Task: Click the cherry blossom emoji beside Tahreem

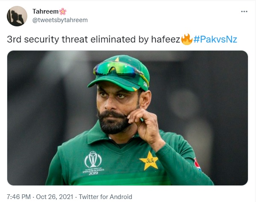Action: [63, 11]
